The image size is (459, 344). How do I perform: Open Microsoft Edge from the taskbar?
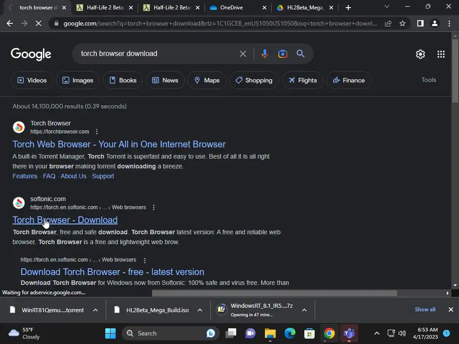[290, 333]
